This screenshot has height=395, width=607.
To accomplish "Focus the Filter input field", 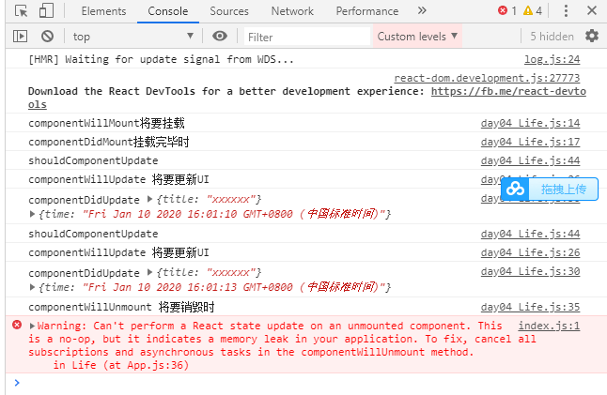I will click(x=307, y=38).
